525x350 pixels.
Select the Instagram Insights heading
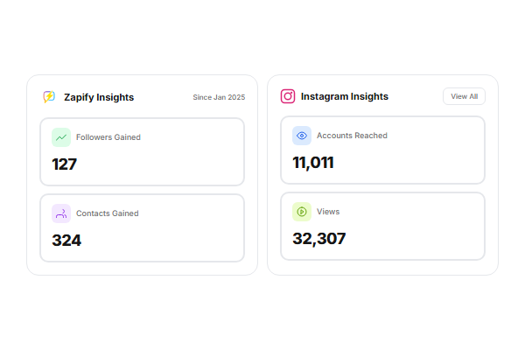pyautogui.click(x=345, y=96)
